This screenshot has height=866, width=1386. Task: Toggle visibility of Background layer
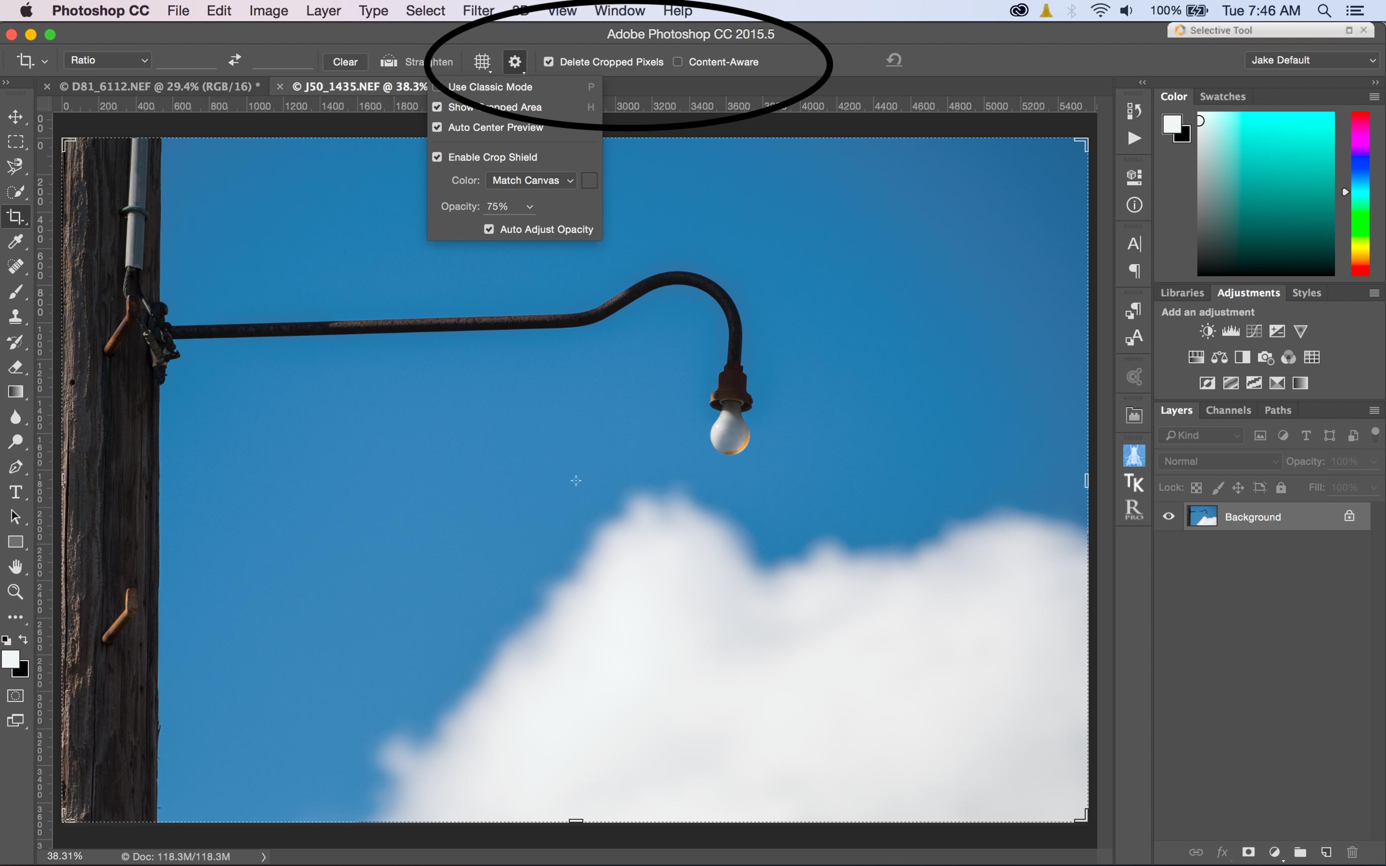1169,516
